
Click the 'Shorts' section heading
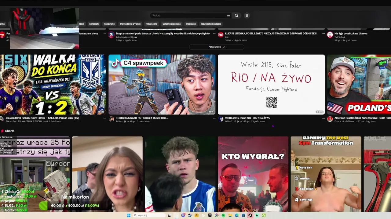10,131
